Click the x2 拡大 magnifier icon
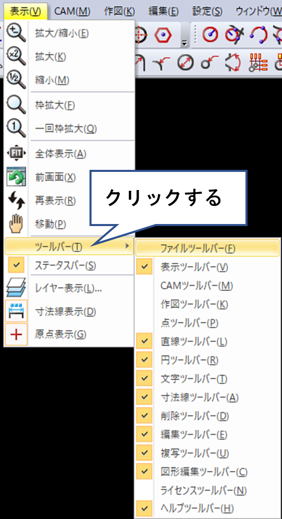The width and height of the screenshot is (282, 519). tap(16, 55)
